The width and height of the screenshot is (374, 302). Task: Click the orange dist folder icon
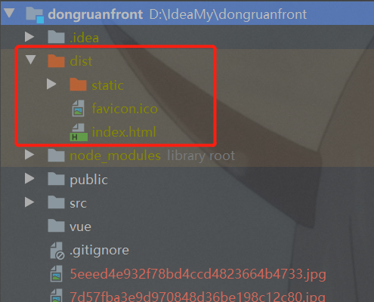(56, 60)
